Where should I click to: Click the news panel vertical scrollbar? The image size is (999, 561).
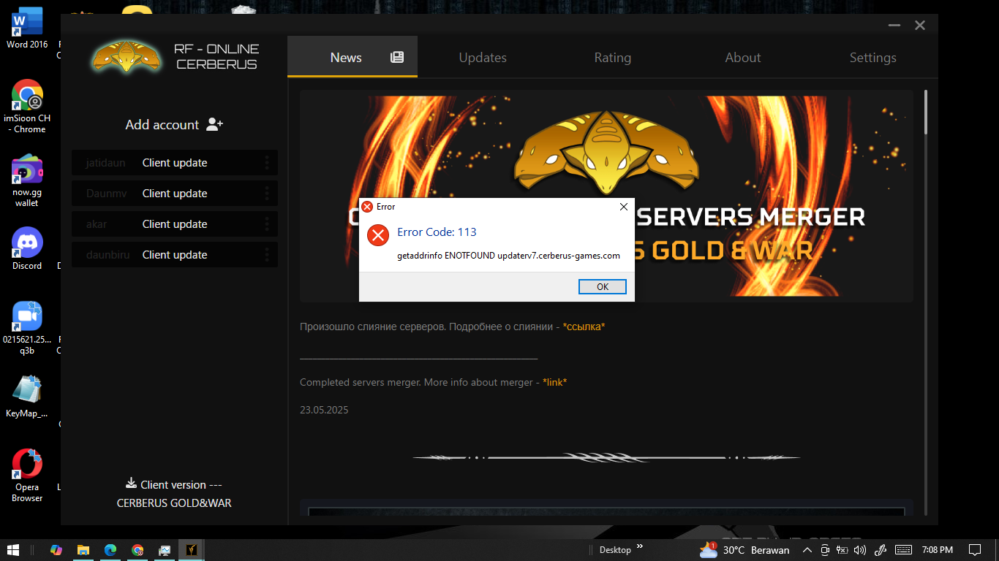coord(925,113)
